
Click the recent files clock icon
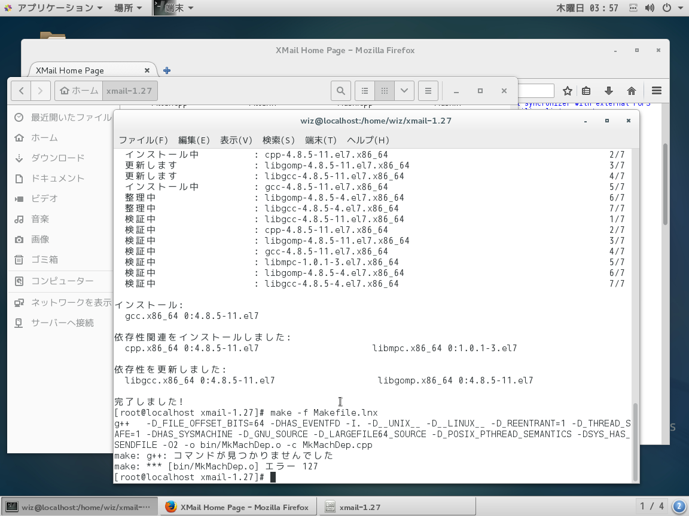19,117
